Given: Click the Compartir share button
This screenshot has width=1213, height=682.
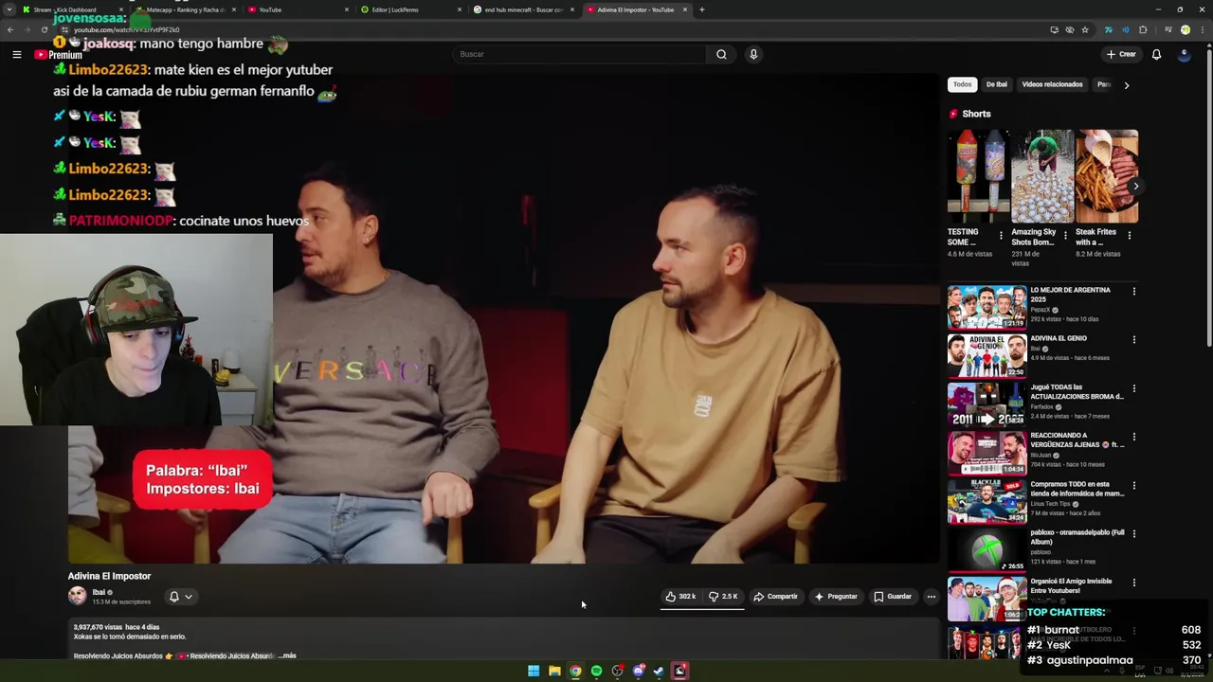Looking at the screenshot, I should pyautogui.click(x=776, y=597).
